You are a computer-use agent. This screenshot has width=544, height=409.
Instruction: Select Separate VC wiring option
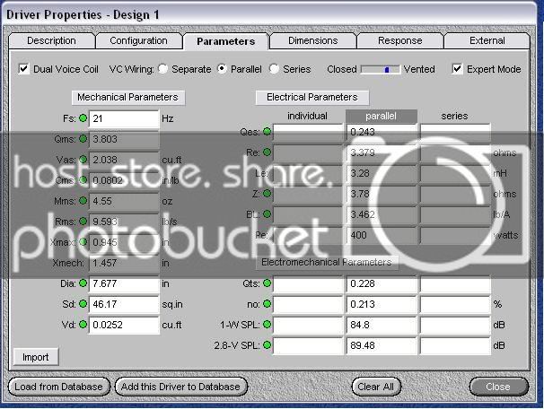163,69
